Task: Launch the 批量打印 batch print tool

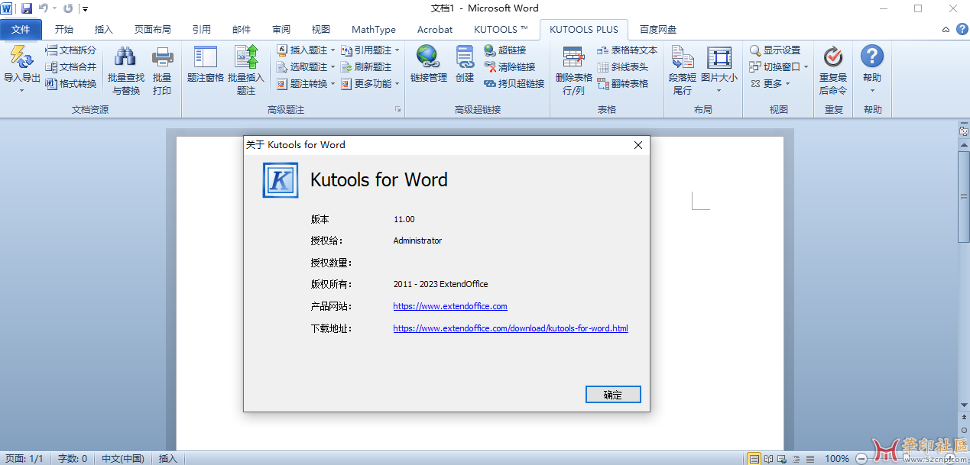Action: coord(162,70)
